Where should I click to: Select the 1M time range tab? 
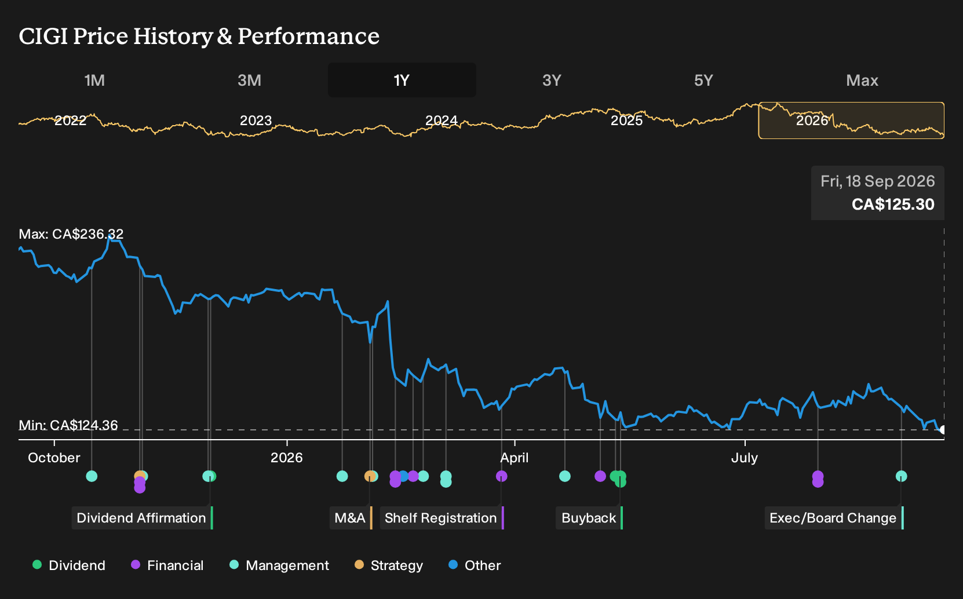[94, 80]
